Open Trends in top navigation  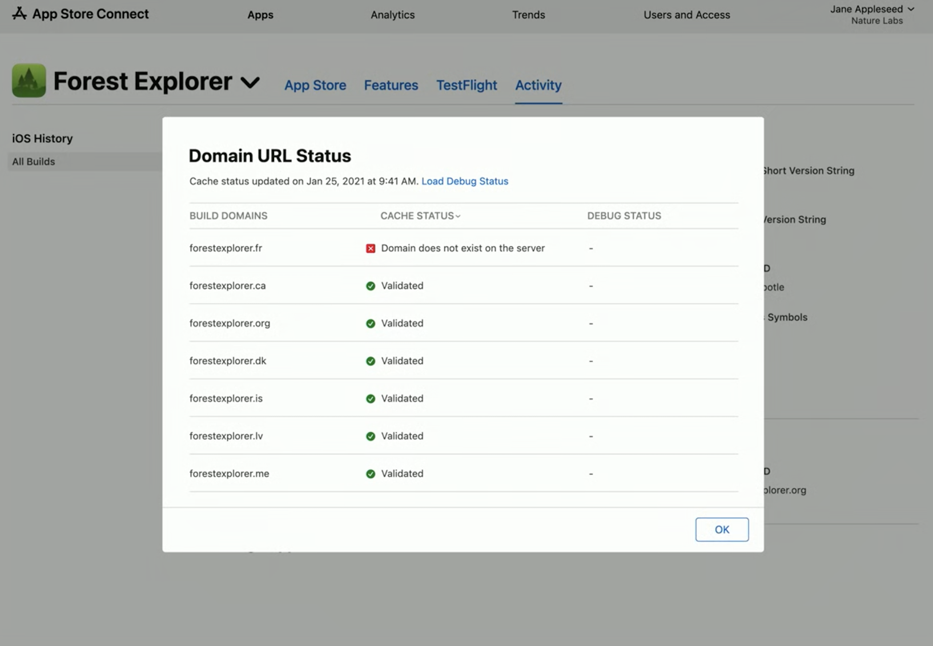click(529, 15)
